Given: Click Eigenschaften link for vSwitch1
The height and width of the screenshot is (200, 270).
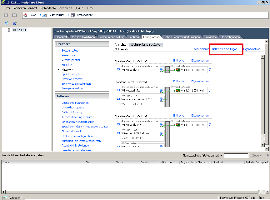Looking at the screenshot, I should [x=201, y=81].
